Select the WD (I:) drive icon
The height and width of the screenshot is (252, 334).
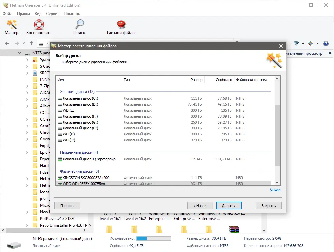[60, 134]
